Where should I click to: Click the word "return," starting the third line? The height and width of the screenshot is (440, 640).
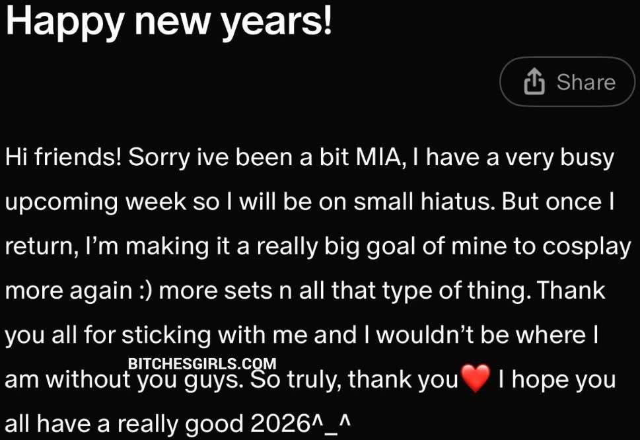[x=41, y=247]
